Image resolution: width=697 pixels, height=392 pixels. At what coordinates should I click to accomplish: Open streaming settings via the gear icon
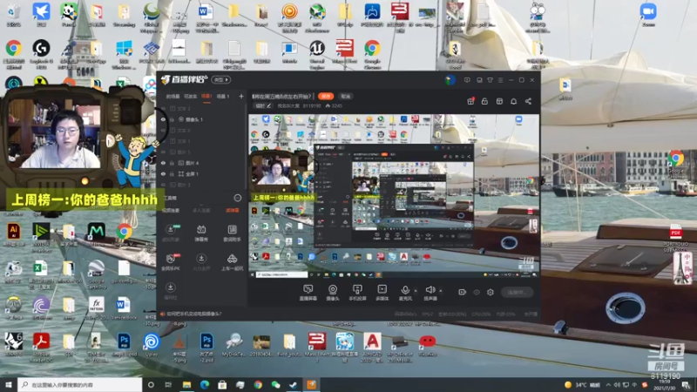[491, 292]
